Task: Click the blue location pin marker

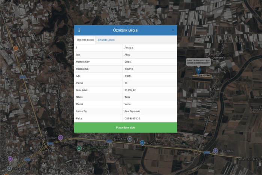Action: click(x=198, y=71)
